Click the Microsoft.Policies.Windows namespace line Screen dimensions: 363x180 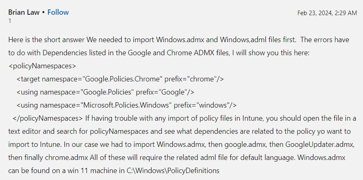pos(127,106)
